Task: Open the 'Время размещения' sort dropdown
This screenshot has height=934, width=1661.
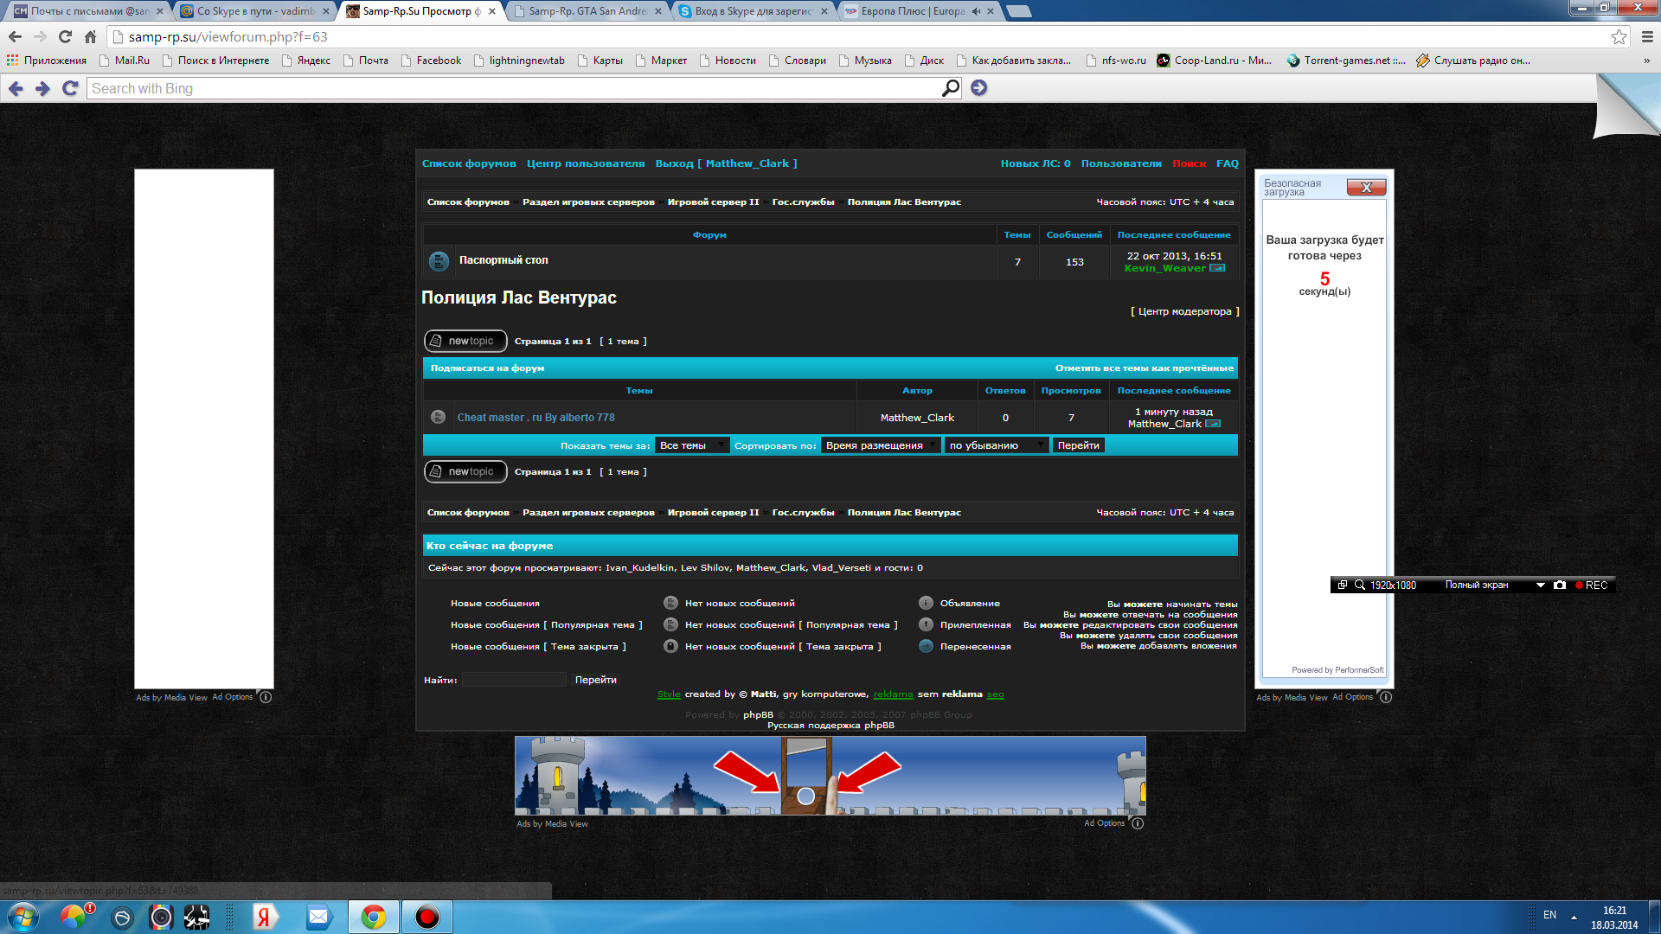Action: [x=881, y=445]
